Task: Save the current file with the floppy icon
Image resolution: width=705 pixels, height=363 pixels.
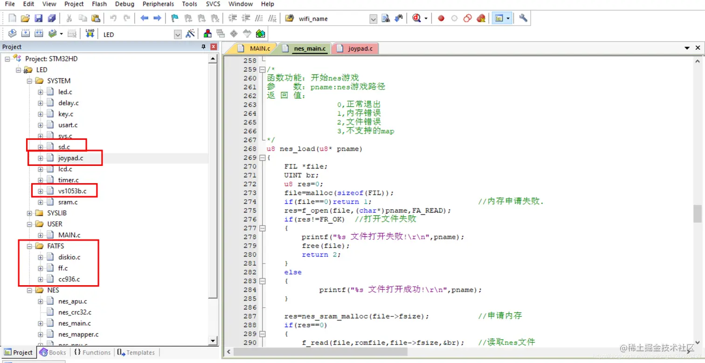Action: point(38,18)
